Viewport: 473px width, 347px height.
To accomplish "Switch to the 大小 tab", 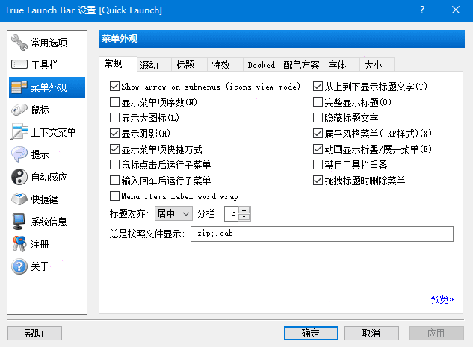I will coord(377,65).
